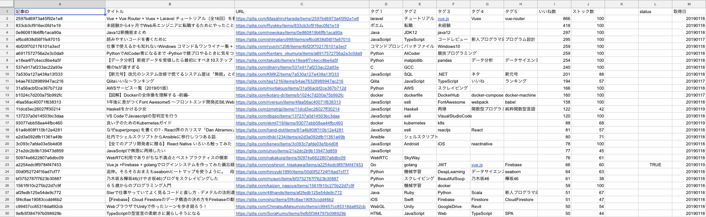Select the URL header cell
This screenshot has height=217, width=706.
pos(302,11)
